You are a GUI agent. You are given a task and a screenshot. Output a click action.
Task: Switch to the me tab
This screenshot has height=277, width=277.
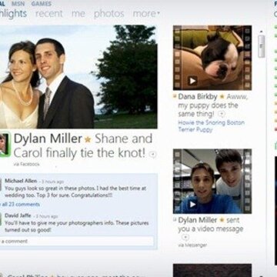78,14
